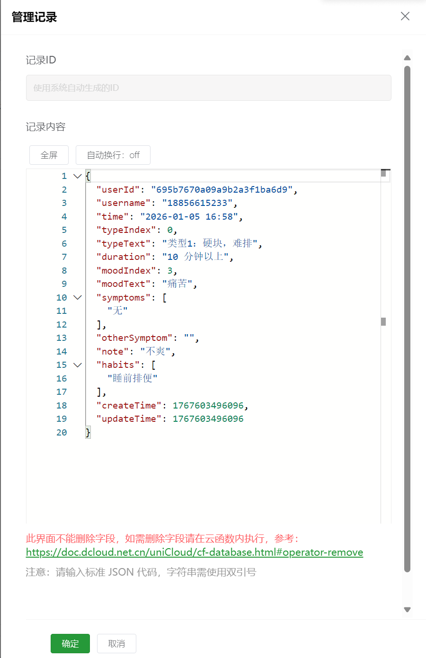Click the dialog scrollbar down arrow
Screen dimensions: 426x658
click(x=407, y=610)
